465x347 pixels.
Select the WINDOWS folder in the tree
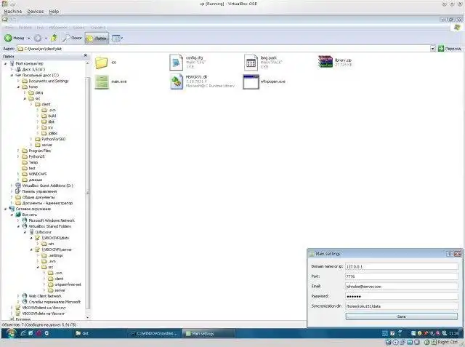click(x=37, y=174)
